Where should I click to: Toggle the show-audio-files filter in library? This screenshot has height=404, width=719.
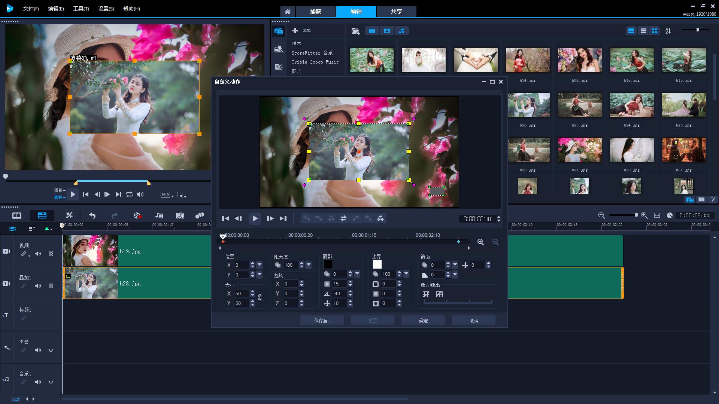coord(401,31)
